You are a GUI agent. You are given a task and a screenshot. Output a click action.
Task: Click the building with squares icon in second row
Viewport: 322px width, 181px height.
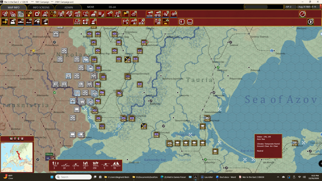coord(77,22)
